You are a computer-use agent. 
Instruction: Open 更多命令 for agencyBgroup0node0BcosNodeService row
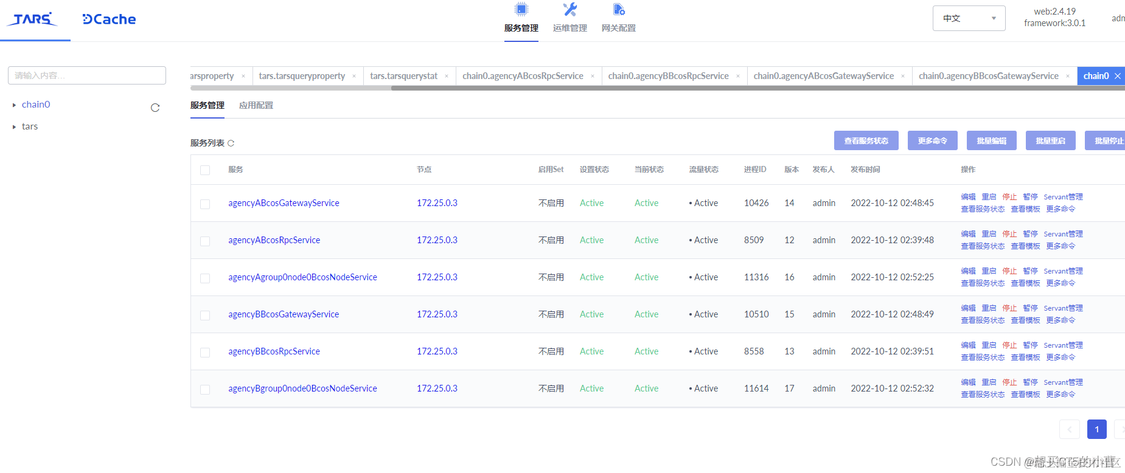tap(1061, 395)
